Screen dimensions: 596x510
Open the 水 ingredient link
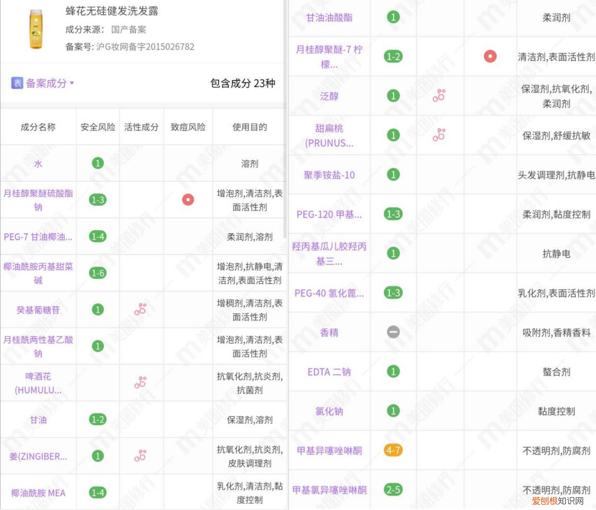click(38, 164)
